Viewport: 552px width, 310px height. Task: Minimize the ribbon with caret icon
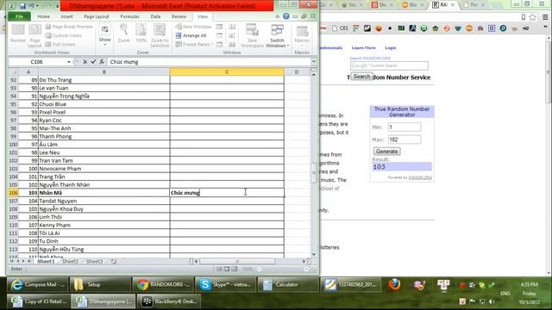point(278,16)
